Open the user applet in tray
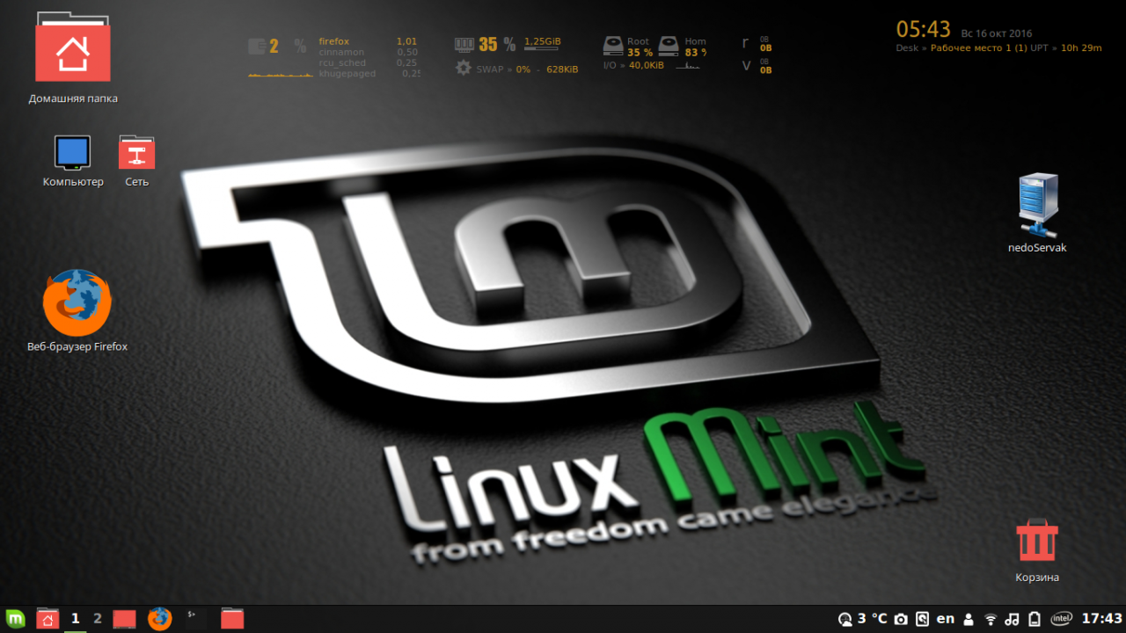The height and width of the screenshot is (633, 1126). point(969,619)
